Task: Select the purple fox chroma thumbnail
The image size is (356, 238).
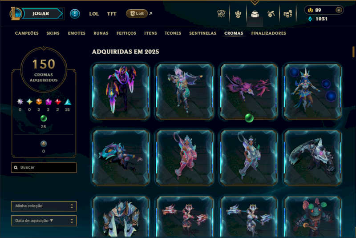Action: pos(249,91)
